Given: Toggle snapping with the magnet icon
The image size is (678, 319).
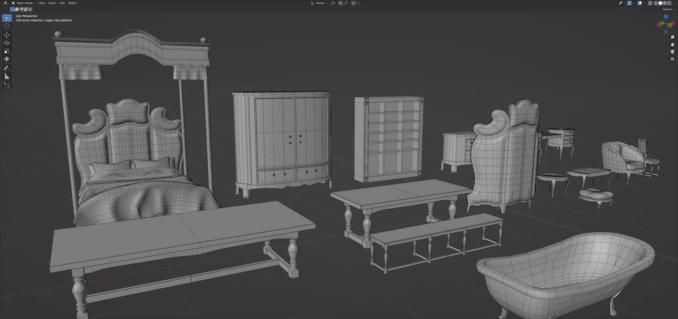Looking at the screenshot, I should 340,3.
